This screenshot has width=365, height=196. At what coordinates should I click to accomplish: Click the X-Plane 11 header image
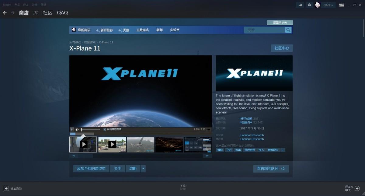tap(254, 73)
